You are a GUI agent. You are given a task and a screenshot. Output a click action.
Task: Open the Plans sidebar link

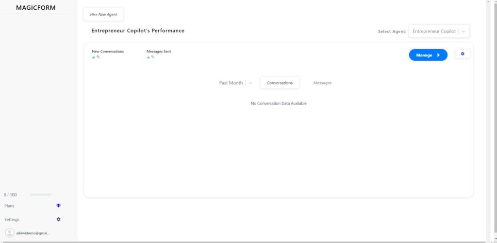[x=9, y=206]
